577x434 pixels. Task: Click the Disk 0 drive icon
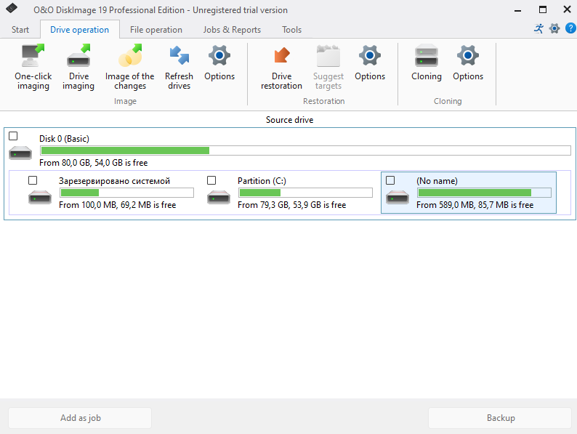(20, 153)
